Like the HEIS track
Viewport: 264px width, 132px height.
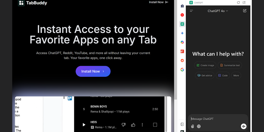(x=133, y=125)
